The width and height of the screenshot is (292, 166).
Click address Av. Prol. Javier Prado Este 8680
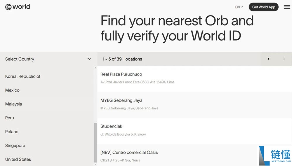point(138,82)
